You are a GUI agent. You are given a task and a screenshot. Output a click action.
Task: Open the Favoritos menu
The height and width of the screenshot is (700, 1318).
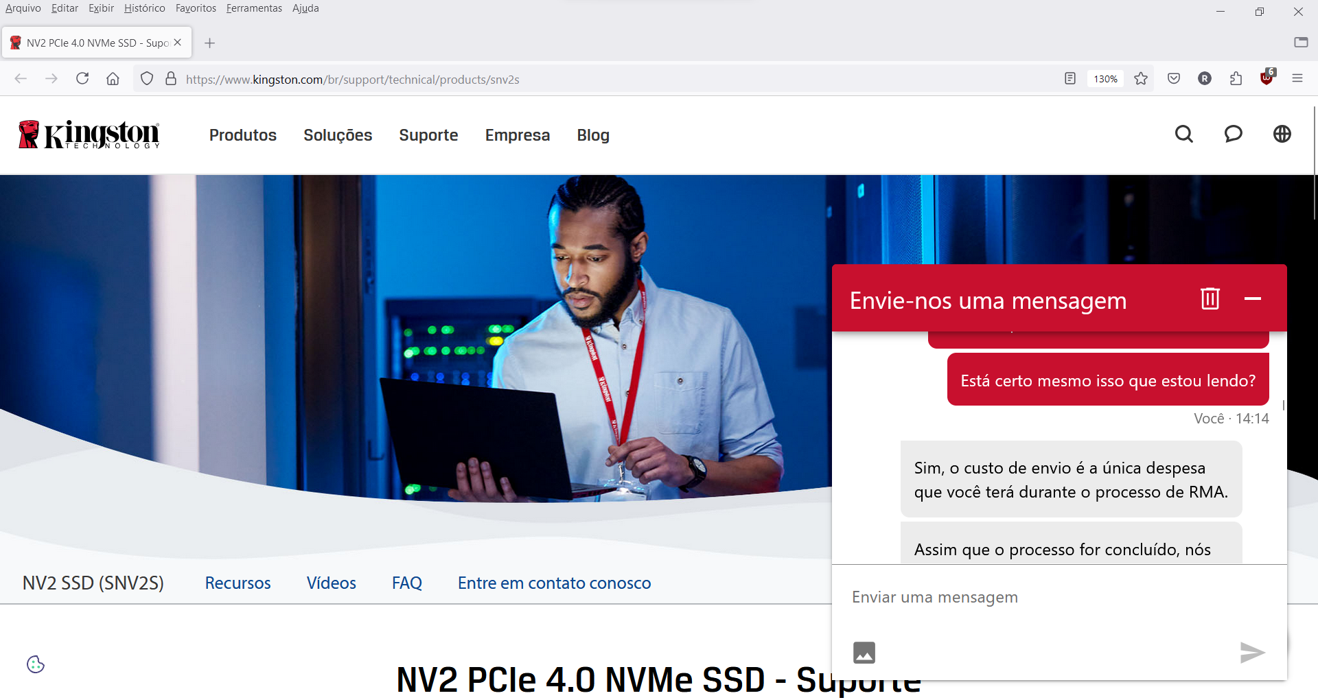point(196,8)
